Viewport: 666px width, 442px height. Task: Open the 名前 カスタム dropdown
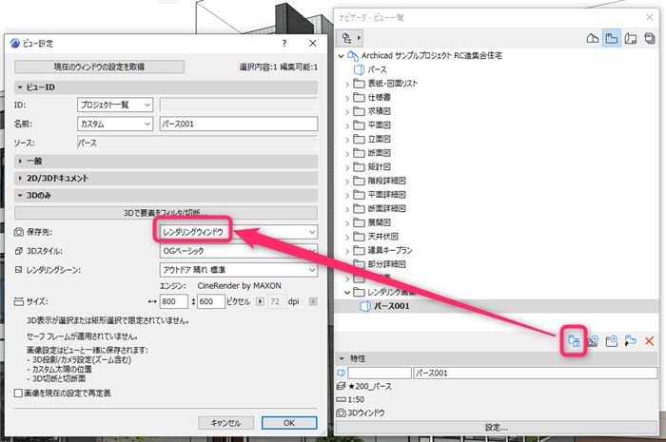point(115,124)
